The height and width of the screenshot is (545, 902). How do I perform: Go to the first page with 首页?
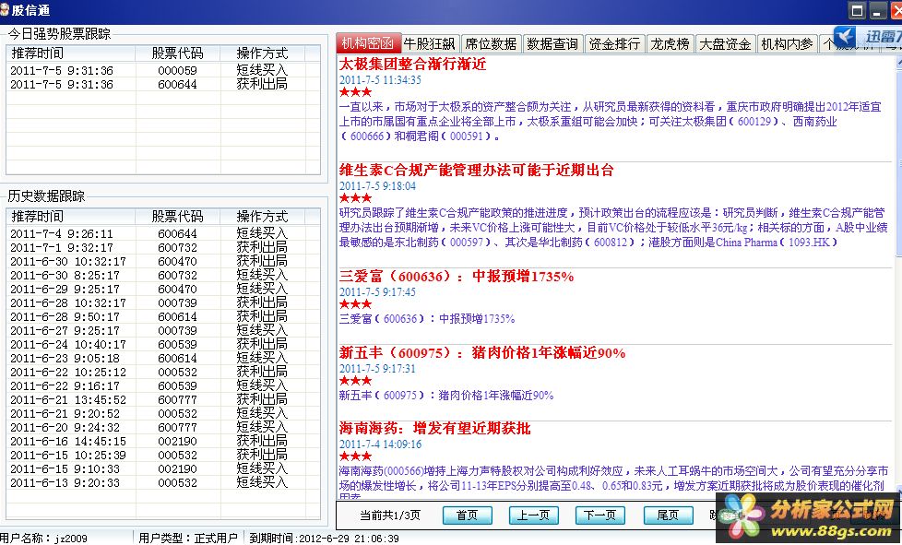[467, 515]
